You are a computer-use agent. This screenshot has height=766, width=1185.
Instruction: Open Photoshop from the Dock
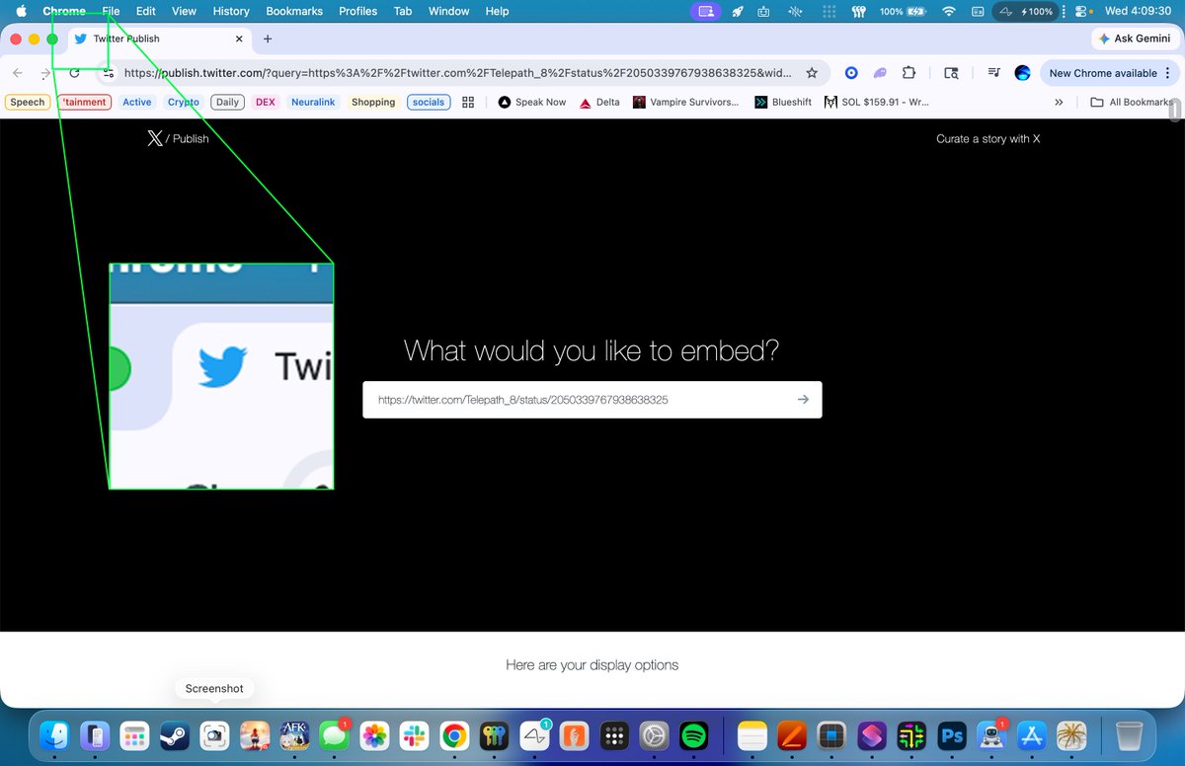tap(952, 735)
